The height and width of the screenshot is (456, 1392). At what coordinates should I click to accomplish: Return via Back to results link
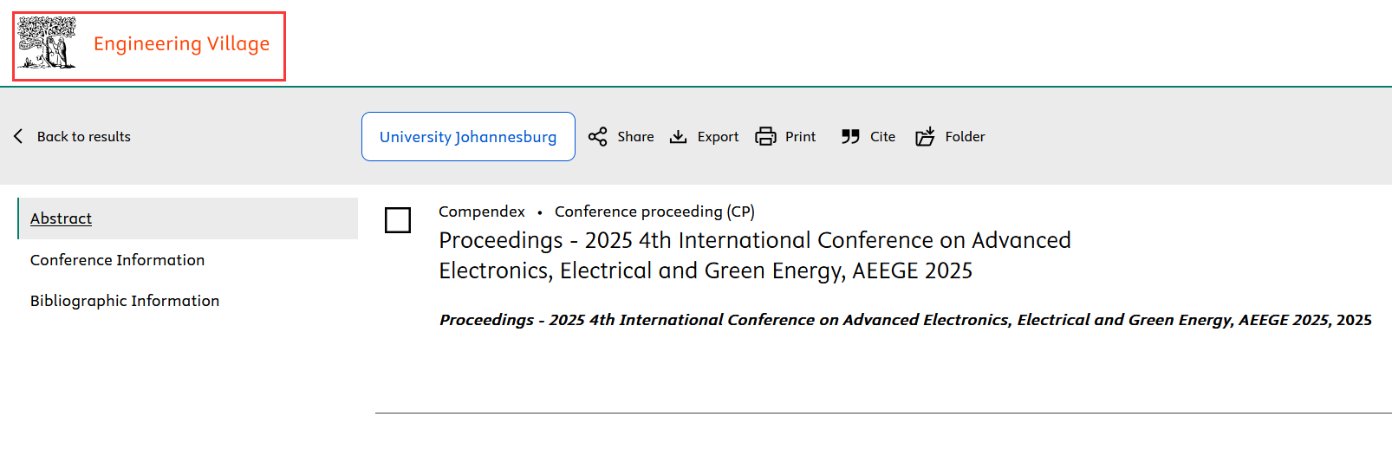pos(84,136)
